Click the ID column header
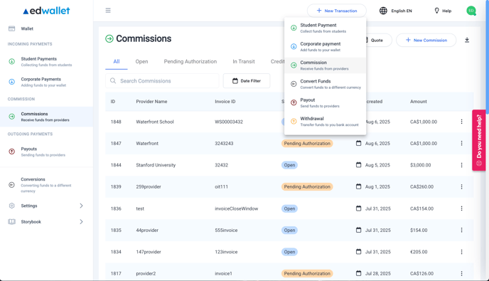Image resolution: width=489 pixels, height=281 pixels. click(113, 102)
